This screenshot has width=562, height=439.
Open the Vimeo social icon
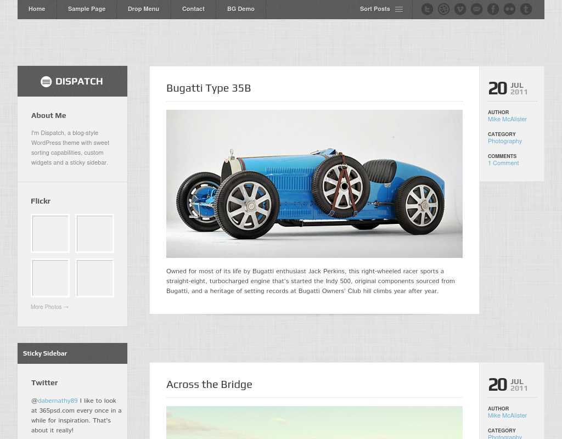(x=460, y=9)
